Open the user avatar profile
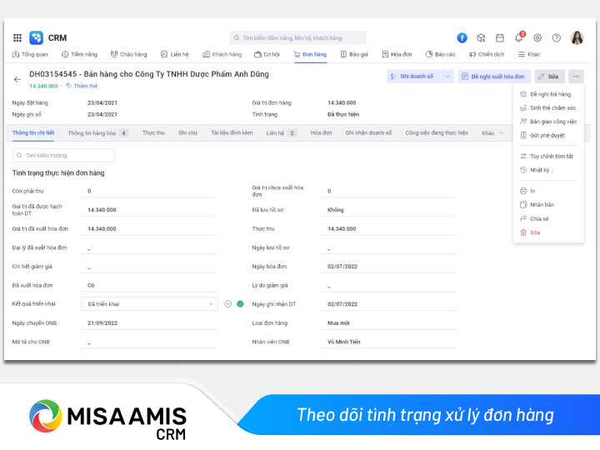600x450 pixels. coord(577,37)
